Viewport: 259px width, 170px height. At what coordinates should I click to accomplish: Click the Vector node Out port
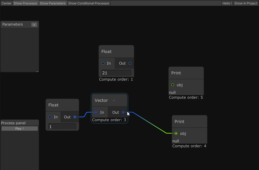point(123,112)
